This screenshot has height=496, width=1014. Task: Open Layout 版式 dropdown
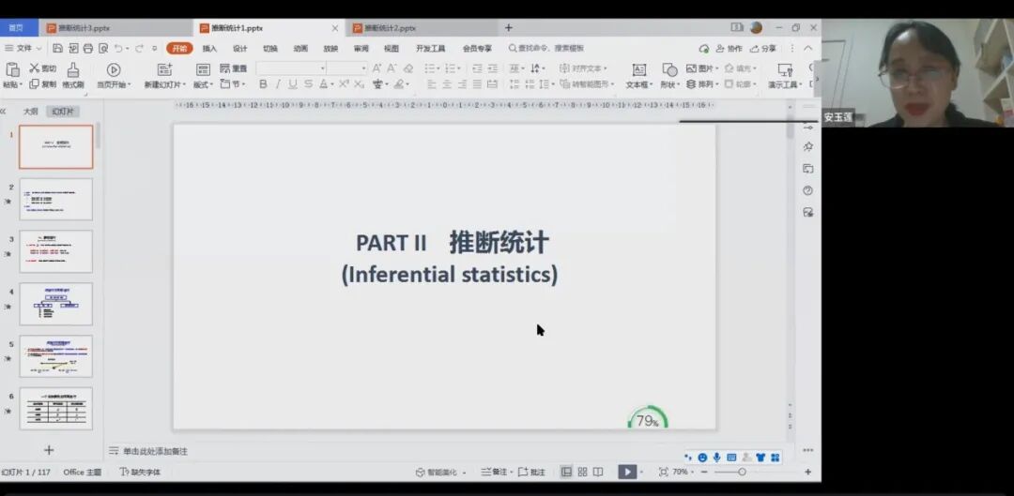tap(204, 75)
